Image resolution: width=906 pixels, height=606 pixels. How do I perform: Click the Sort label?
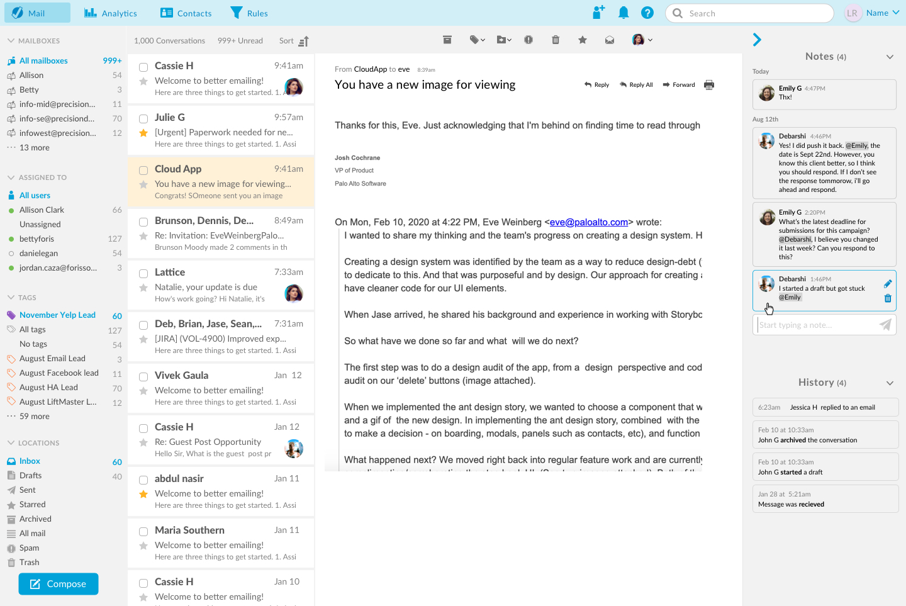[286, 41]
